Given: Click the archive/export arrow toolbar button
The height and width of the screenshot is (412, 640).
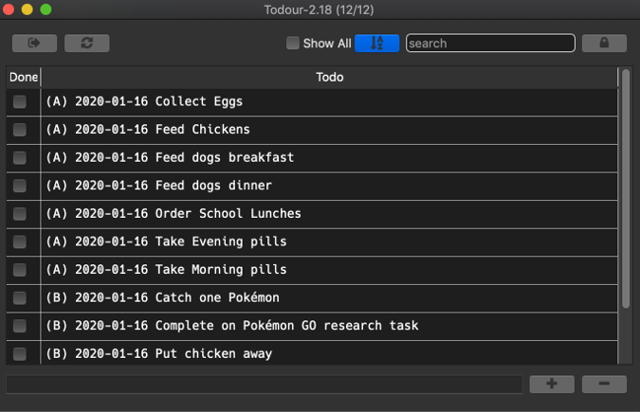Looking at the screenshot, I should [34, 44].
